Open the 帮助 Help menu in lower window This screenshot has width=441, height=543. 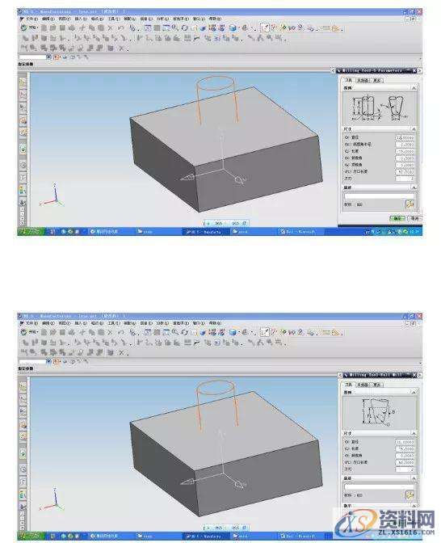(x=215, y=323)
